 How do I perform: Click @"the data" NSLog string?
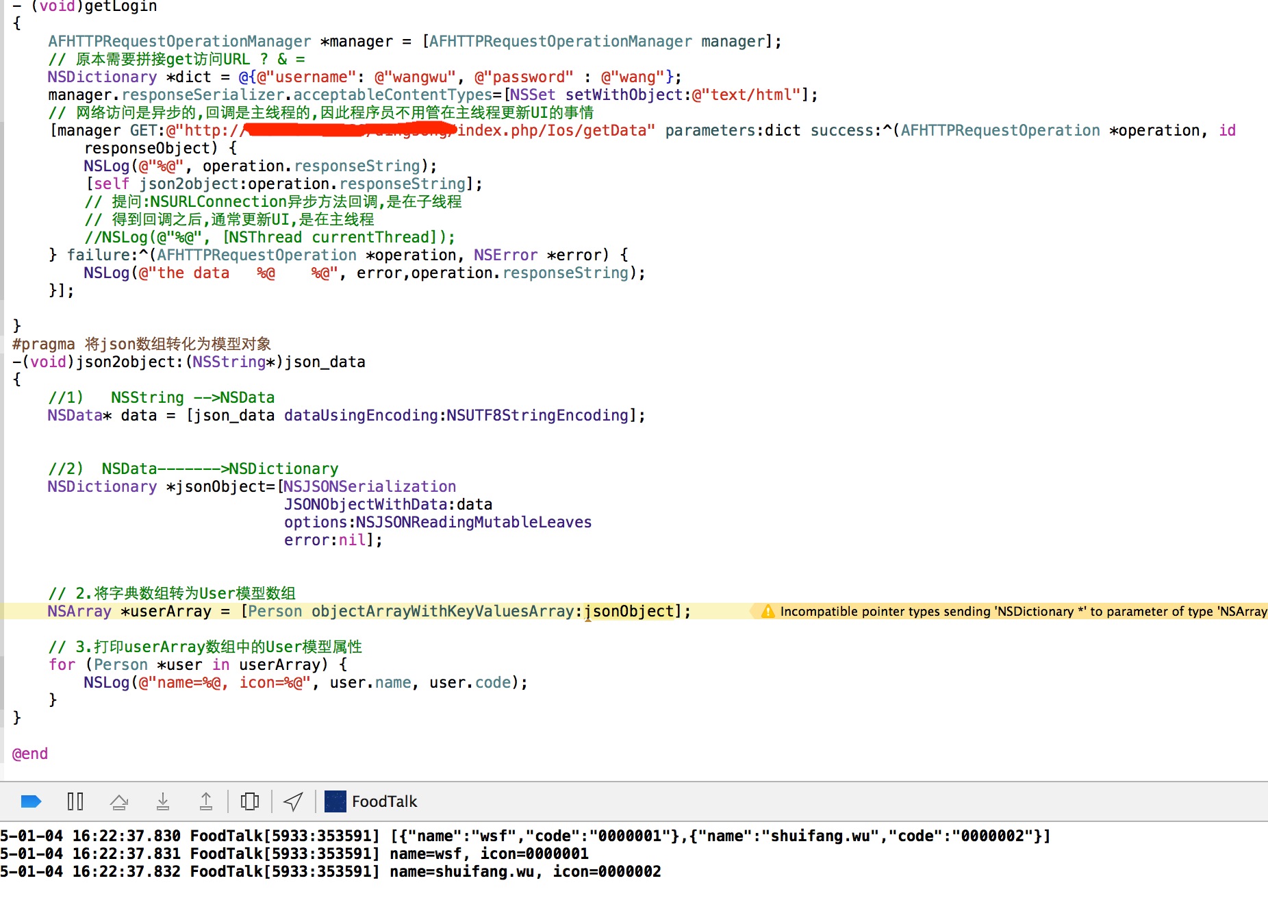click(184, 273)
